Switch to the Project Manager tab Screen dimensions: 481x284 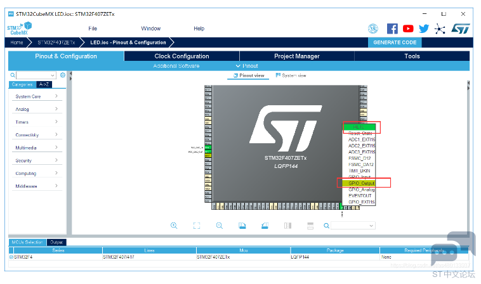(x=296, y=56)
